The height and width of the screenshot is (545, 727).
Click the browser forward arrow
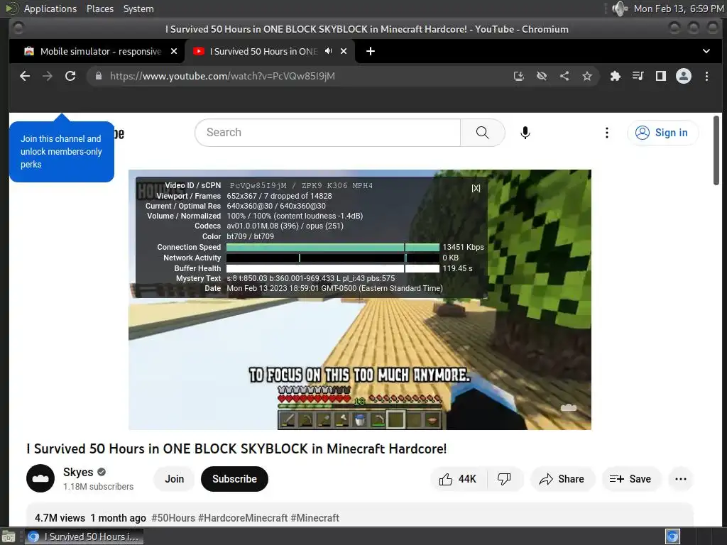point(48,76)
